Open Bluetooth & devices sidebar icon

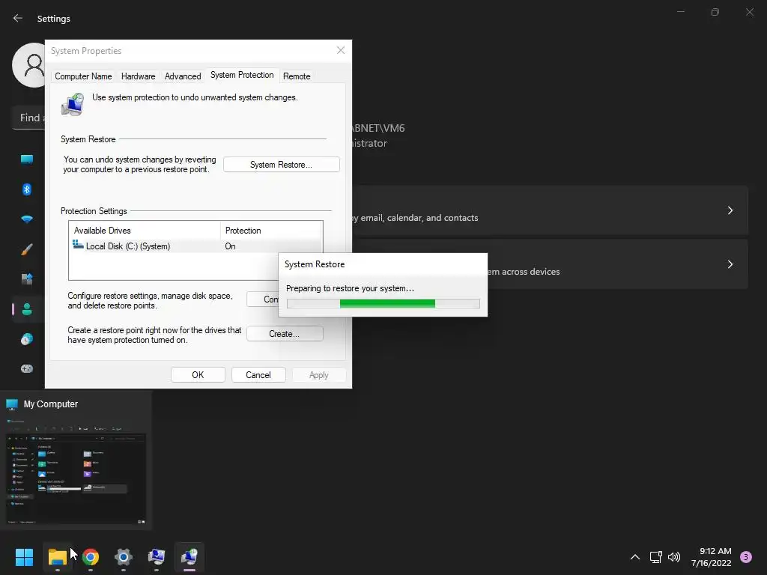(x=27, y=189)
